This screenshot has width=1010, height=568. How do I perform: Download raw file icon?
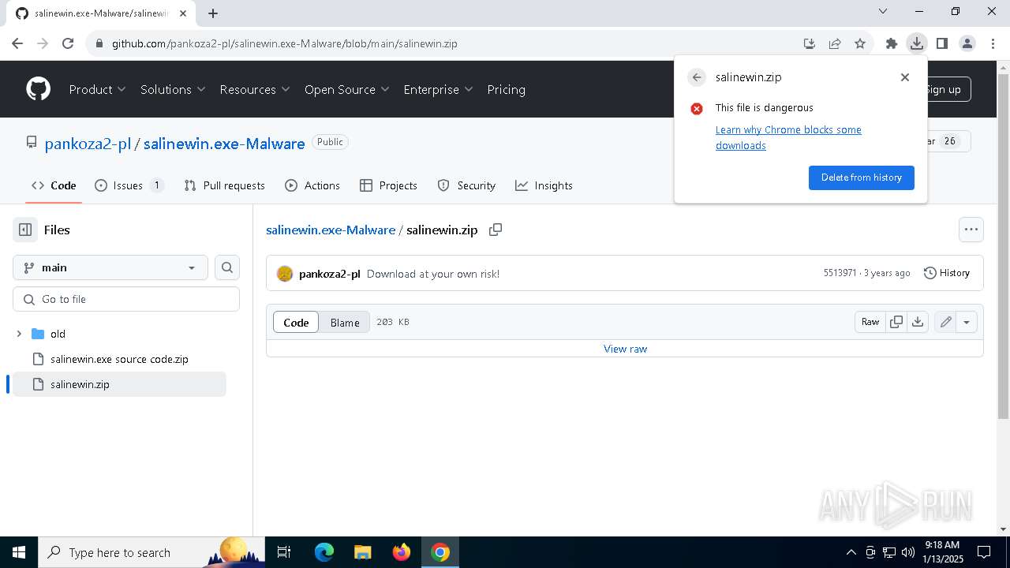[x=918, y=322]
